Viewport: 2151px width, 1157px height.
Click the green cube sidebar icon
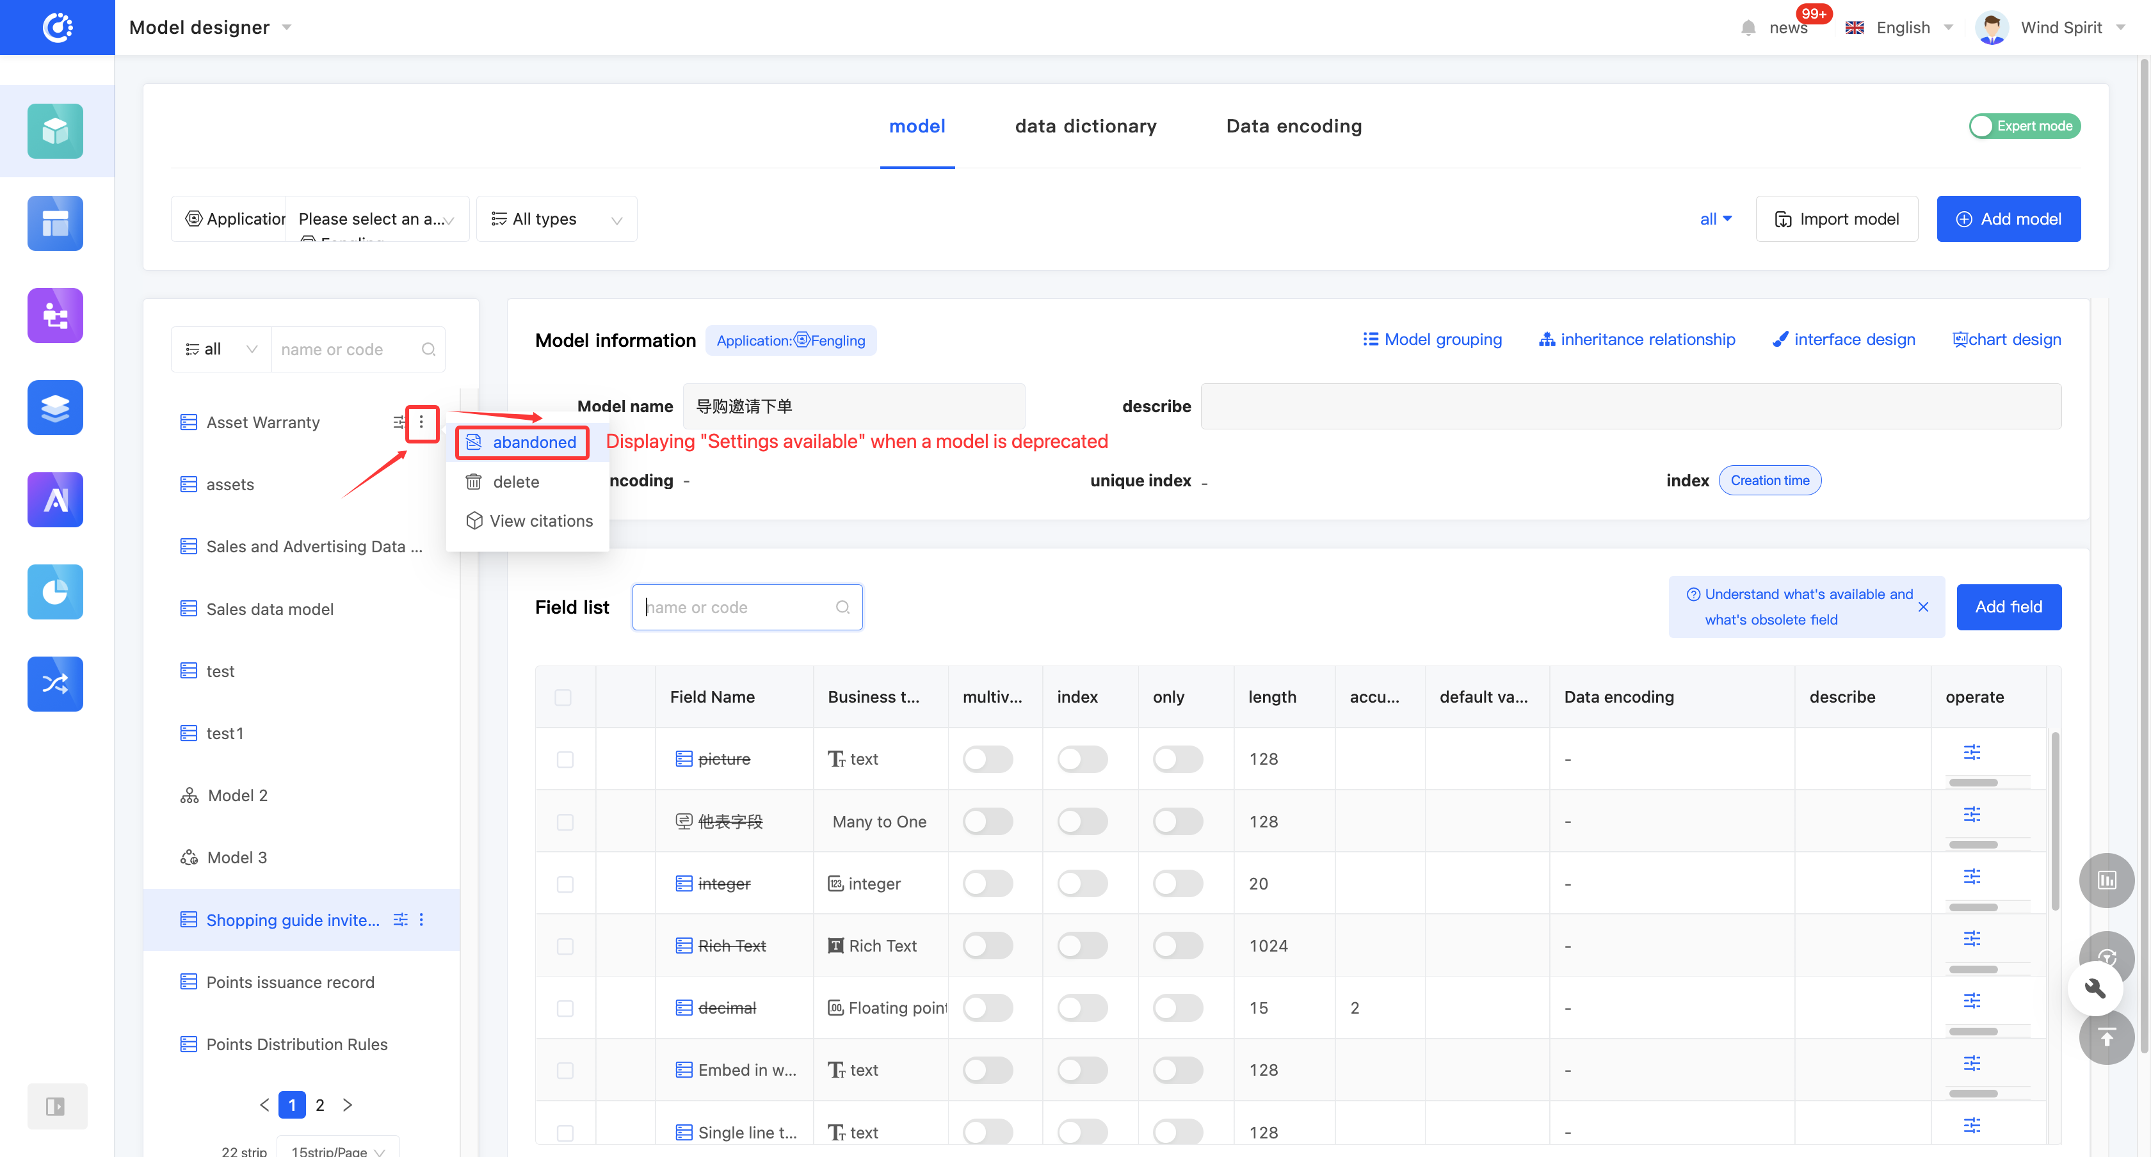[x=55, y=131]
